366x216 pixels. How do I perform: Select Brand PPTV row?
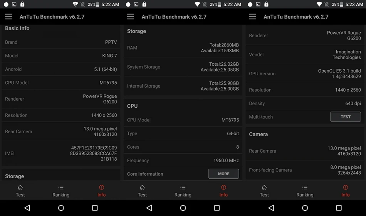61,42
